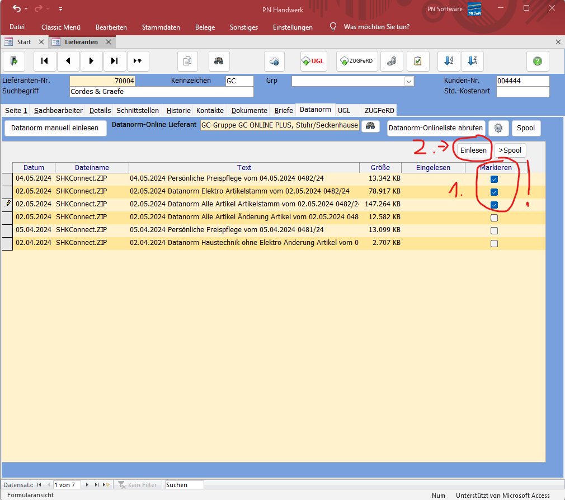Open search with toolbar binoculars icon
The height and width of the screenshot is (500, 565).
pos(219,61)
